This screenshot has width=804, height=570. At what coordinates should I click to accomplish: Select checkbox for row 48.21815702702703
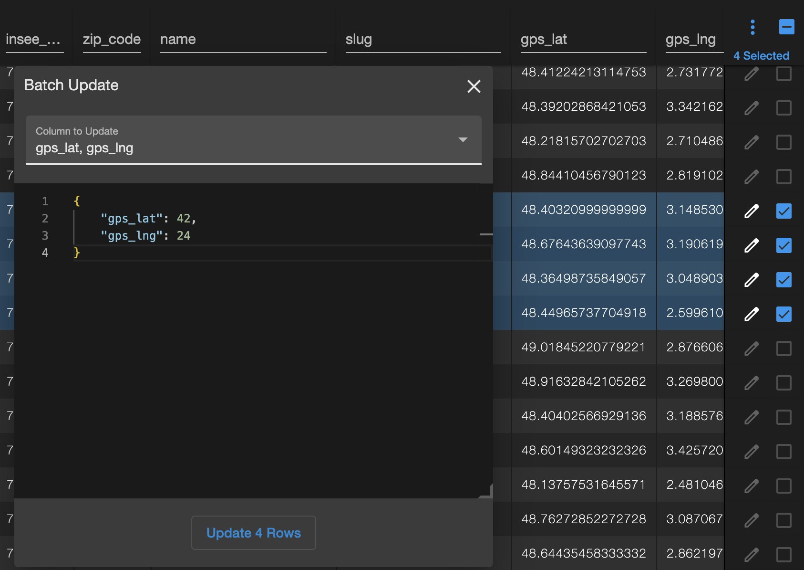784,142
